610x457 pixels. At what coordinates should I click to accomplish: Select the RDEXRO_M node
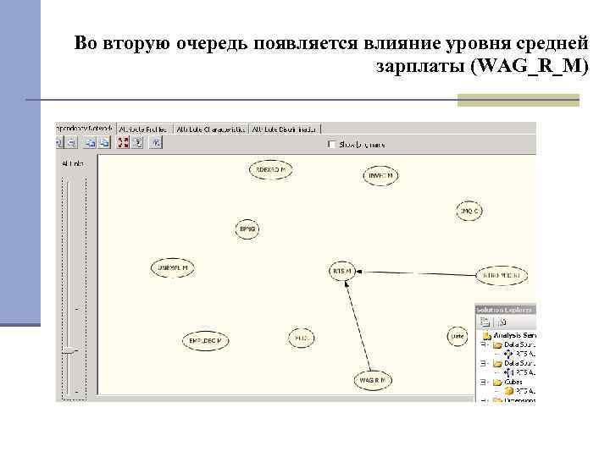coord(271,170)
